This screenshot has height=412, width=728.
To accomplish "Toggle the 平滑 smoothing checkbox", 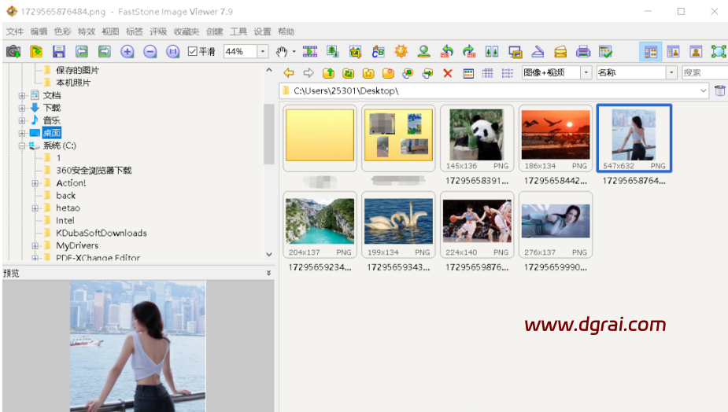I will click(x=193, y=52).
